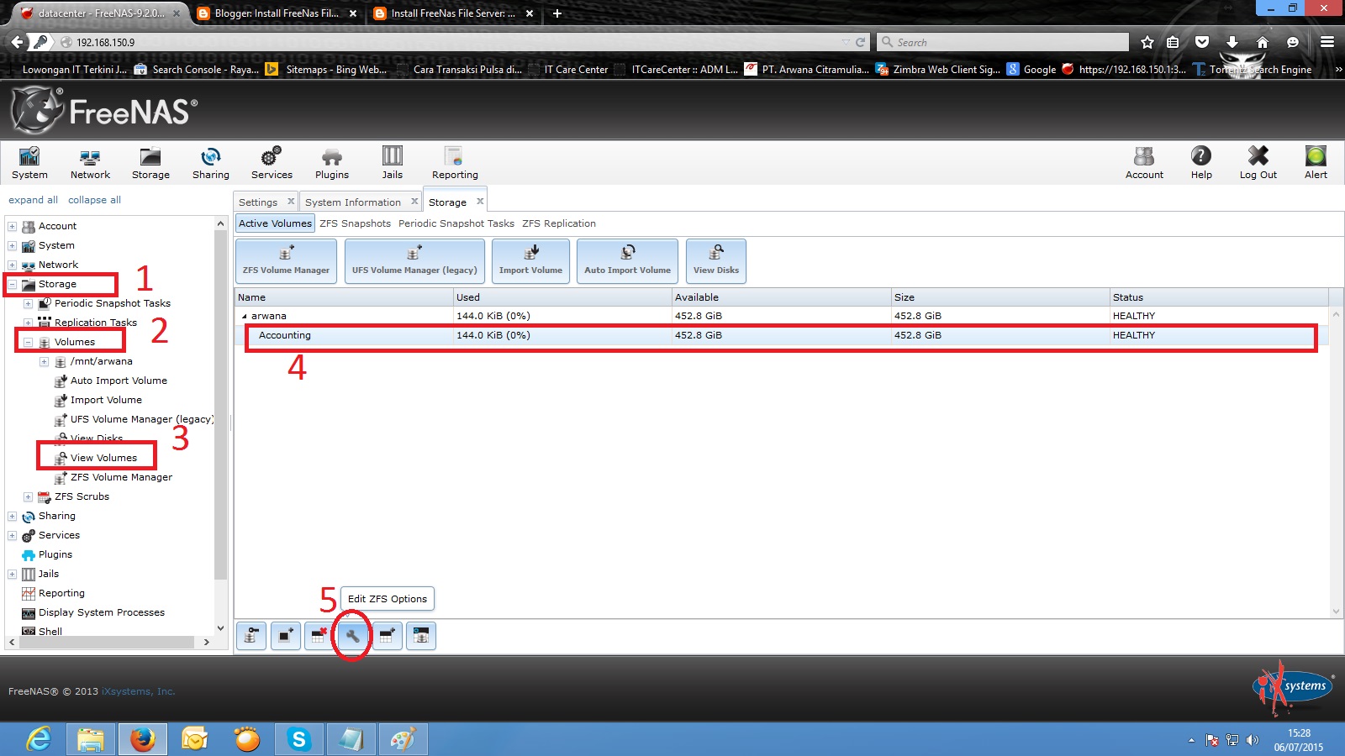Click the Auto Import Volume button above table
1345x756 pixels.
(627, 261)
